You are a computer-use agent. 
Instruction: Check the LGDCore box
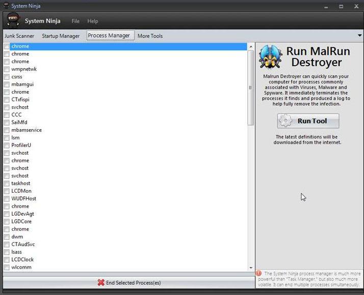(7, 222)
